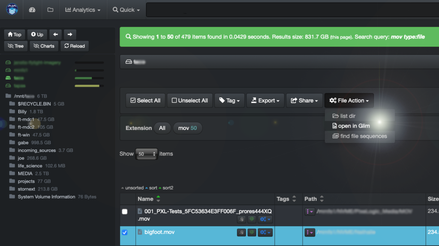Open the dashboard gauge icon
The height and width of the screenshot is (246, 439).
point(32,10)
